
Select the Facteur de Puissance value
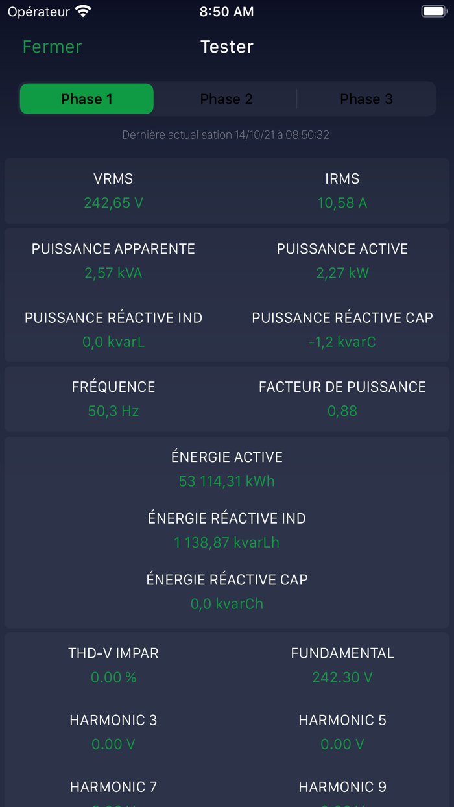coord(342,411)
